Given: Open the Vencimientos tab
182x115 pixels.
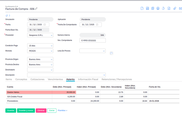Looking at the screenshot, I should [x=55, y=79].
